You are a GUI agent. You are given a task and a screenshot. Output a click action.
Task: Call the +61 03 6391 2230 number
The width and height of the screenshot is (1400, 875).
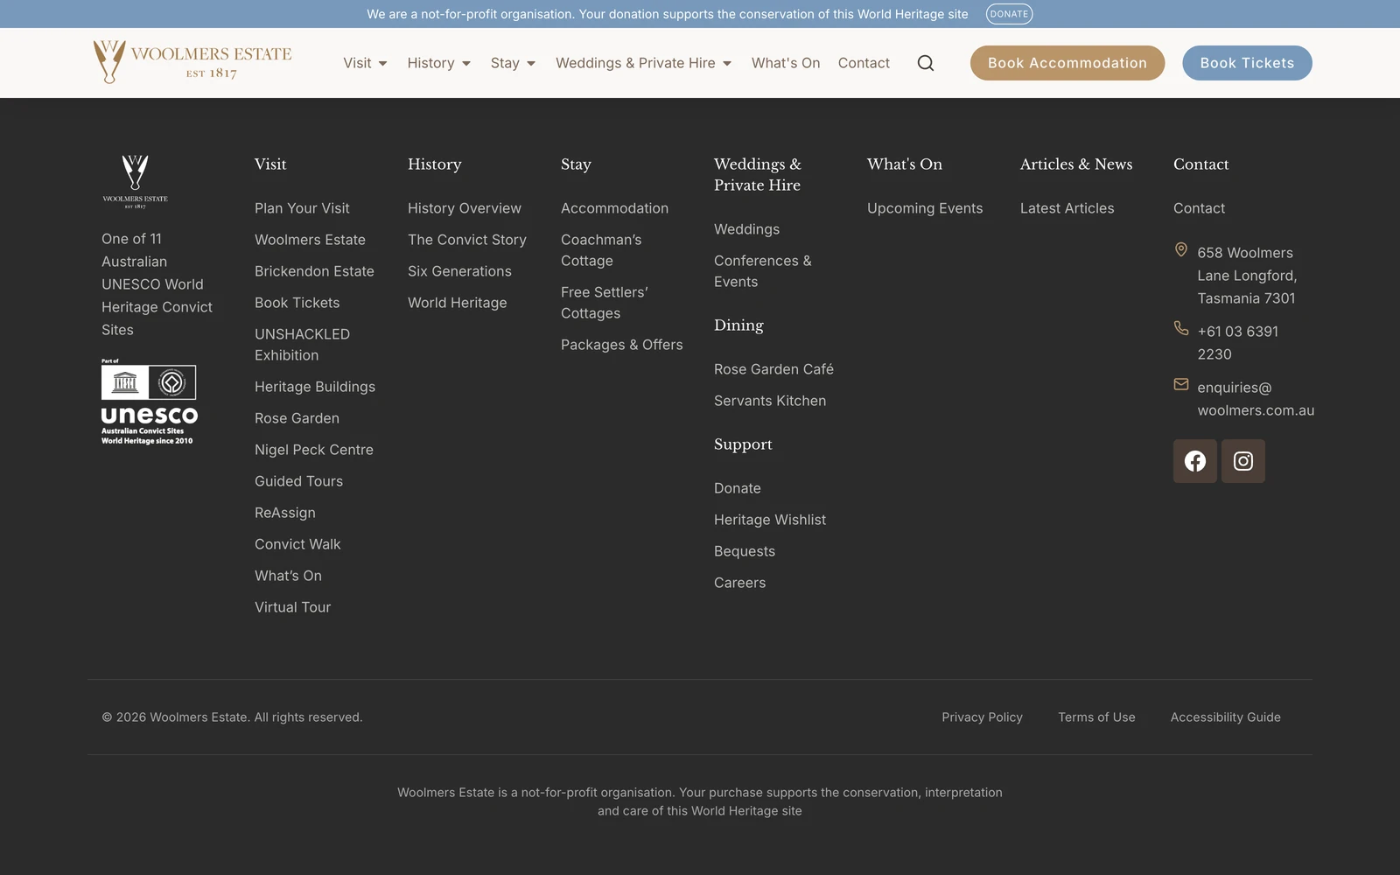point(1238,343)
